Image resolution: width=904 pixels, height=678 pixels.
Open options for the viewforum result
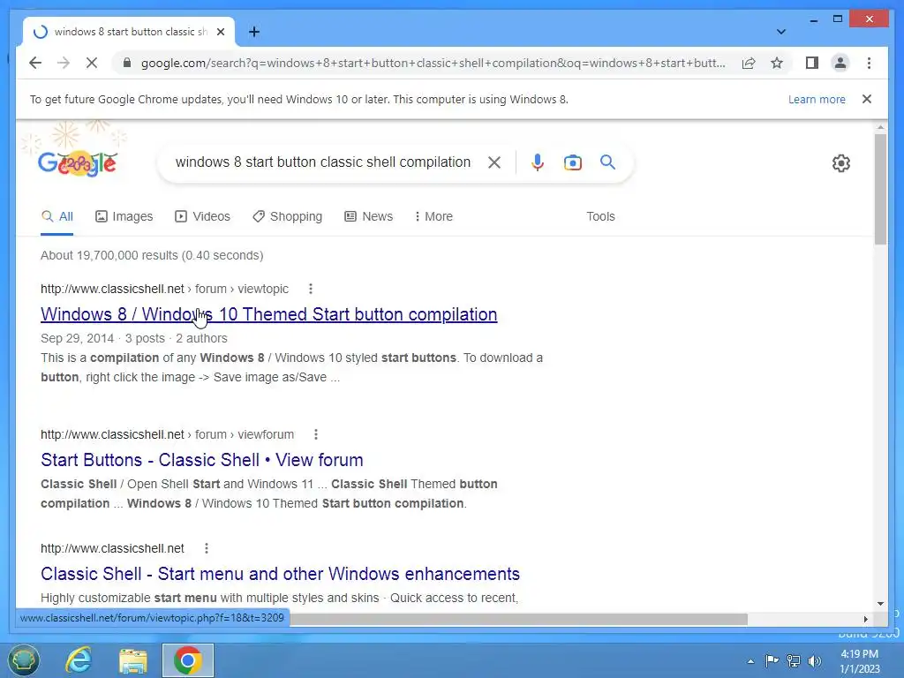pyautogui.click(x=315, y=434)
